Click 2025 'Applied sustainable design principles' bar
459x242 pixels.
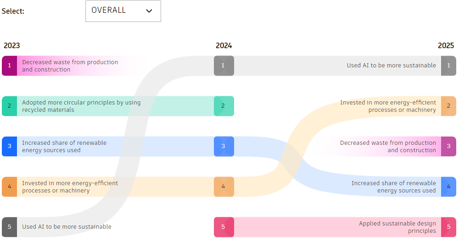click(x=397, y=227)
